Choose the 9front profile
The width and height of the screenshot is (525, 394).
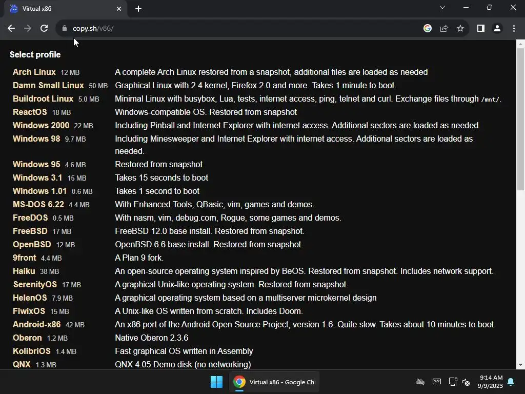25,258
